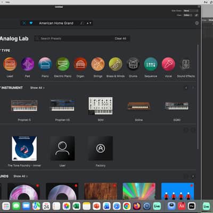213x213 pixels.
Task: Click Show All next to Instrument
Action: point(37,88)
